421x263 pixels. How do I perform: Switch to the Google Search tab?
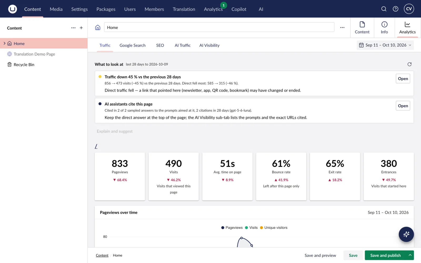coord(132,45)
